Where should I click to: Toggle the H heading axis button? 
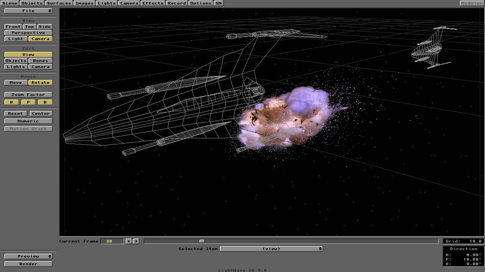click(x=12, y=102)
